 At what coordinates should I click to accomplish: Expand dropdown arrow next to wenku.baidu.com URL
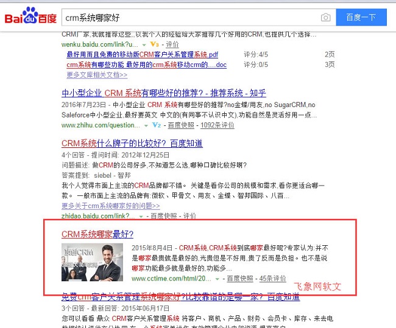(144, 45)
